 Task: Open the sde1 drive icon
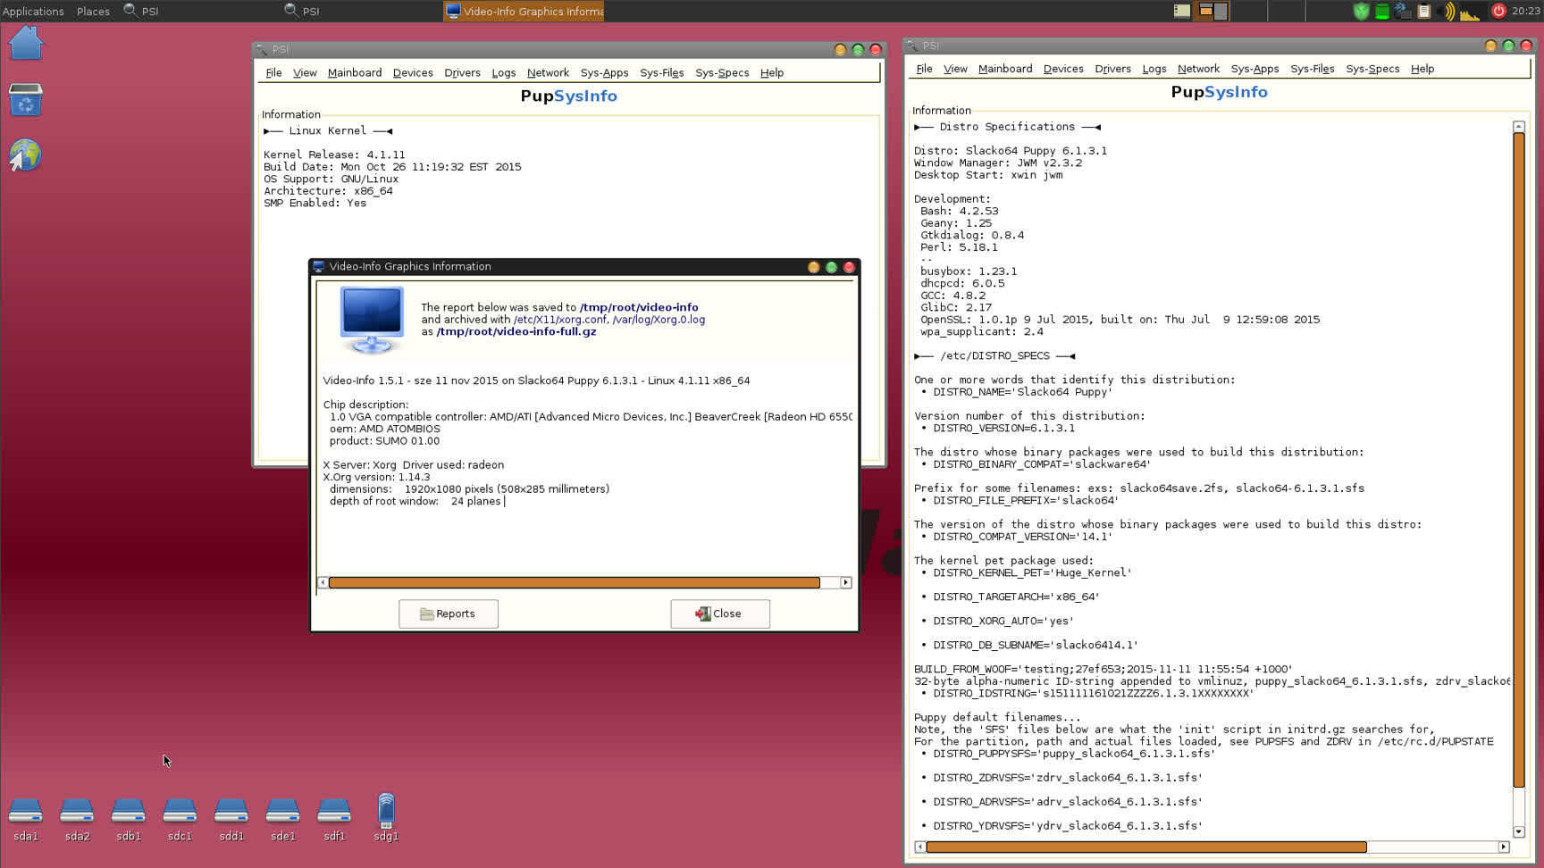[x=282, y=811]
